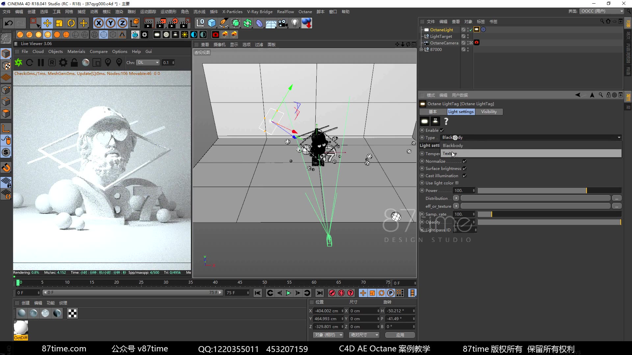Select the Rotate tool
Viewport: 632px width, 355px height.
(71, 23)
